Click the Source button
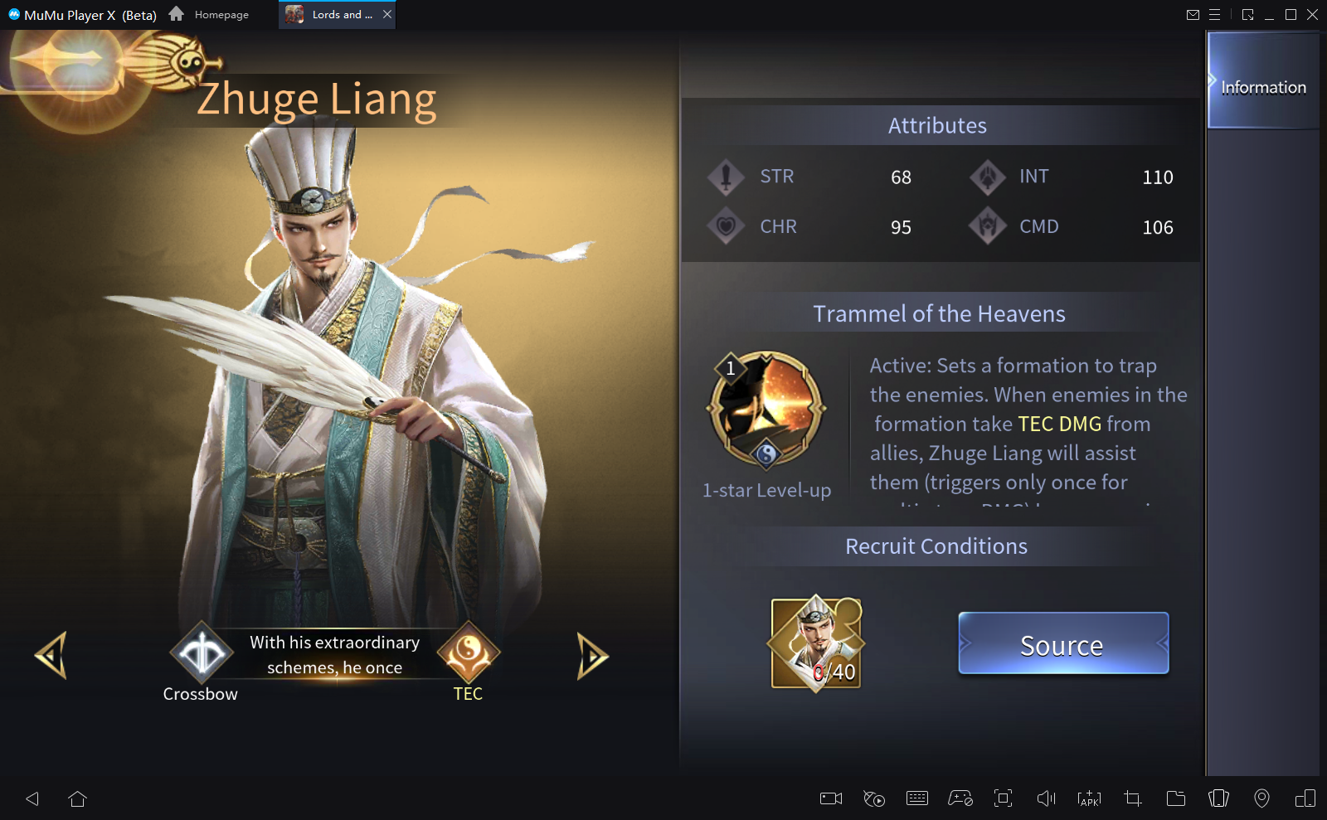 tap(1063, 643)
